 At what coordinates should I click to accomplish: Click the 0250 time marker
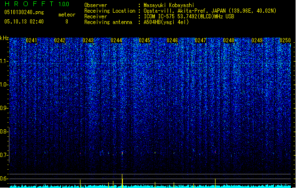click(x=285, y=40)
